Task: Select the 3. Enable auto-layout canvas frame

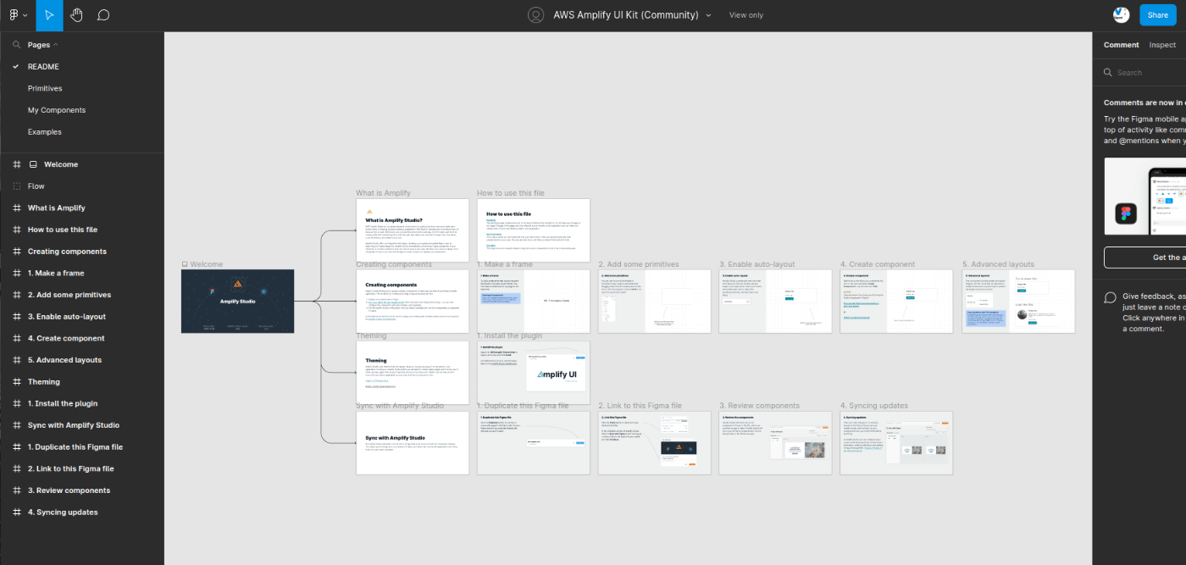Action: [x=775, y=301]
